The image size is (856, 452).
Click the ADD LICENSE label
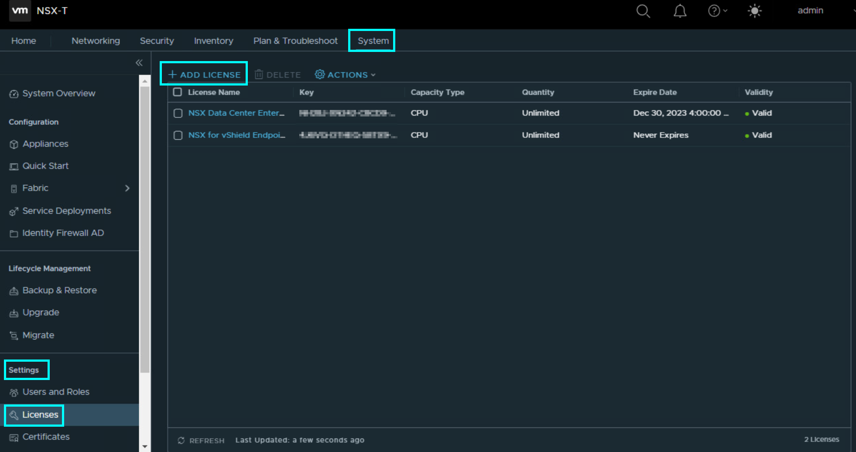click(x=210, y=75)
